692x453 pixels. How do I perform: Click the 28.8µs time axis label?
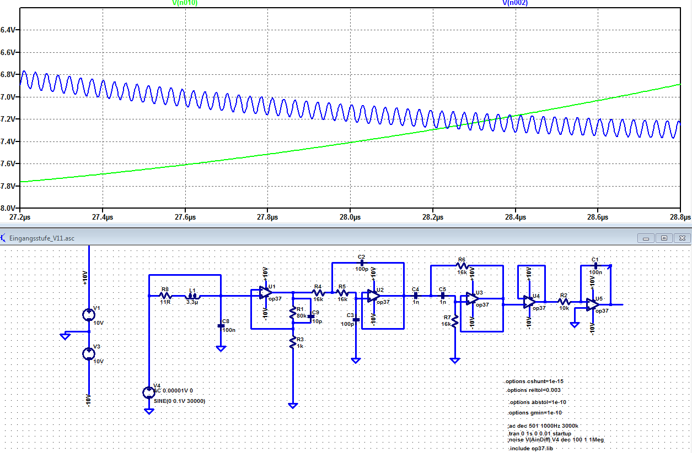coord(680,217)
